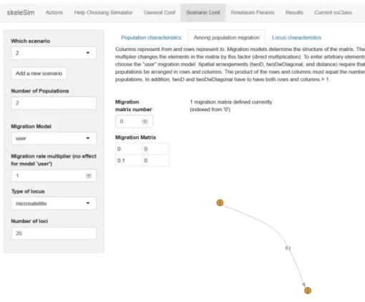Select the Scenario Conf navbar tab
The image size is (365, 302).
[203, 12]
